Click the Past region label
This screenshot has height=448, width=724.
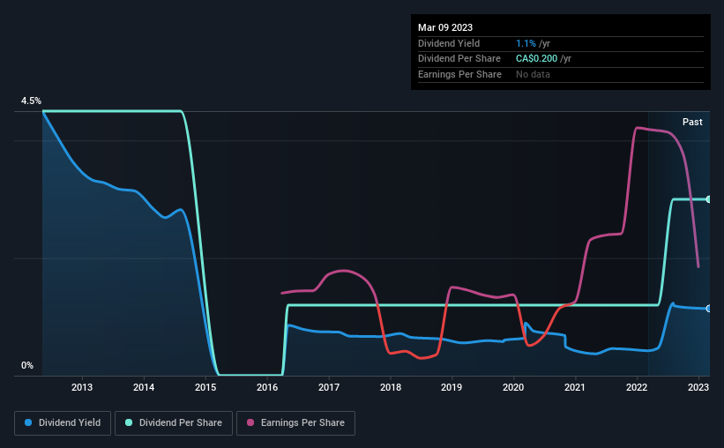pyautogui.click(x=692, y=122)
